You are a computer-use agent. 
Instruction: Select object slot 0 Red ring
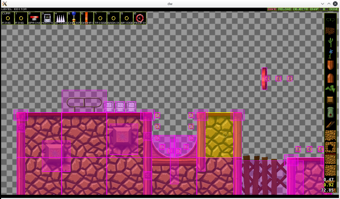tap(140, 18)
